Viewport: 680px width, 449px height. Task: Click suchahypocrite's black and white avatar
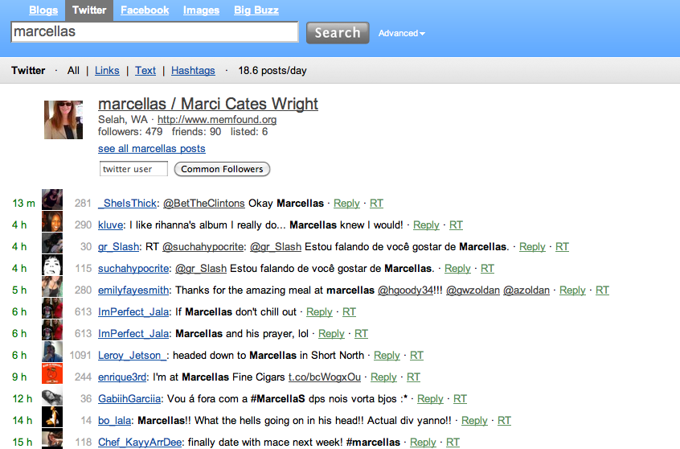tap(52, 268)
